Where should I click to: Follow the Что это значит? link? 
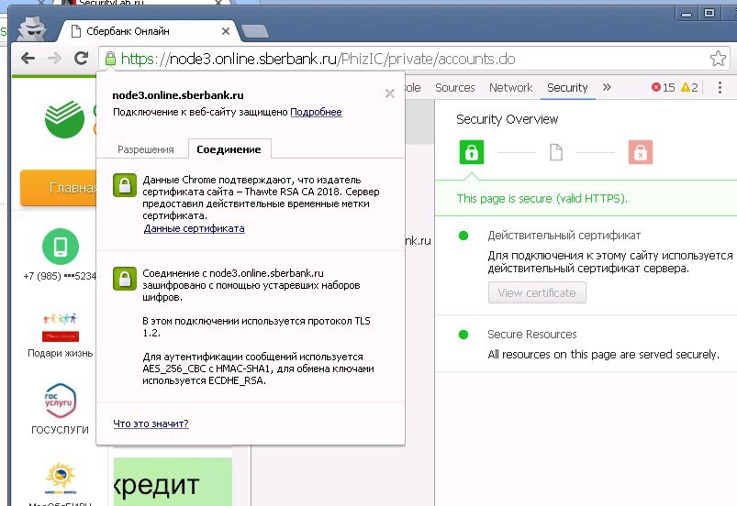tap(151, 423)
